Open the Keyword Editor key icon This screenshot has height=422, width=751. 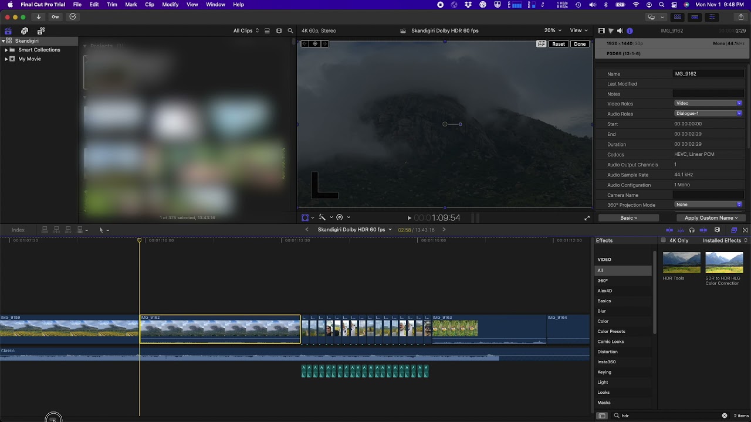55,17
